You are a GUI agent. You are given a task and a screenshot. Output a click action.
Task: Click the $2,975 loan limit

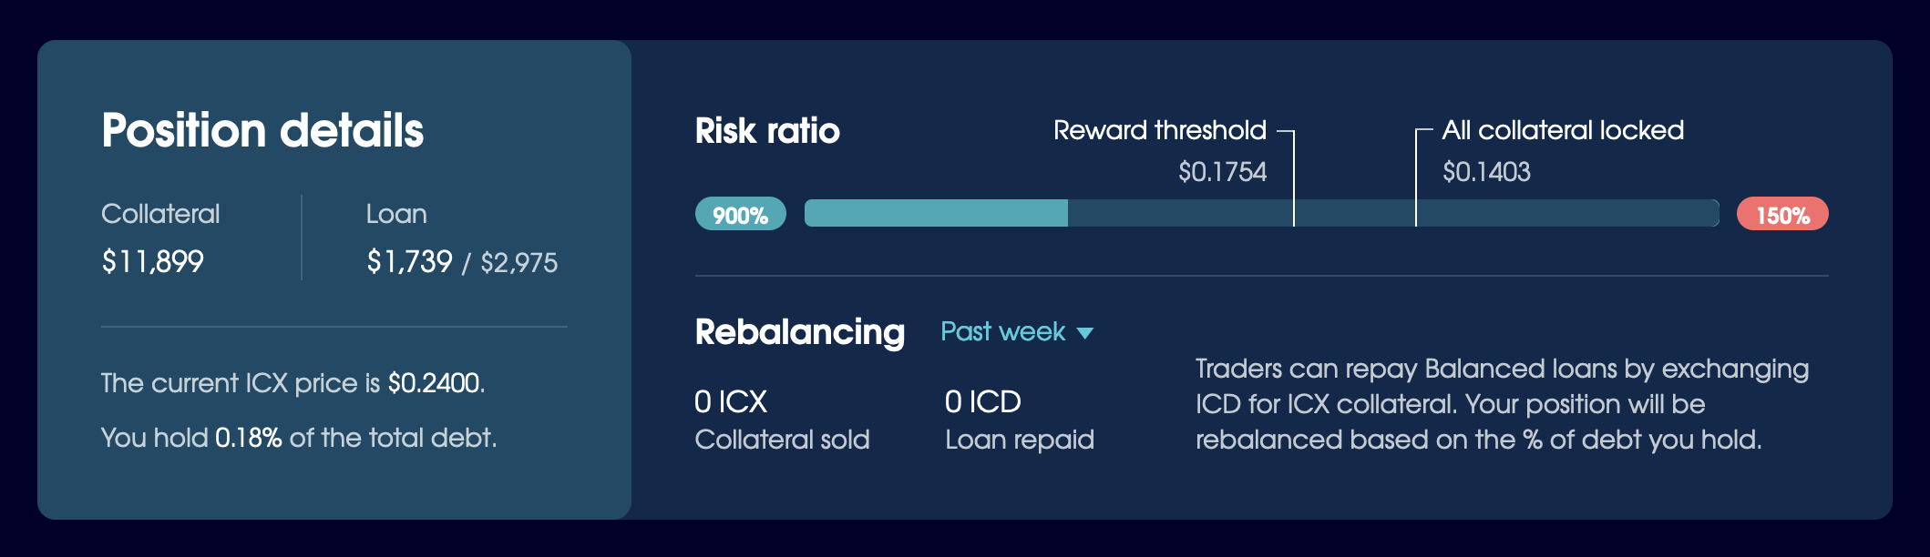coord(519,263)
